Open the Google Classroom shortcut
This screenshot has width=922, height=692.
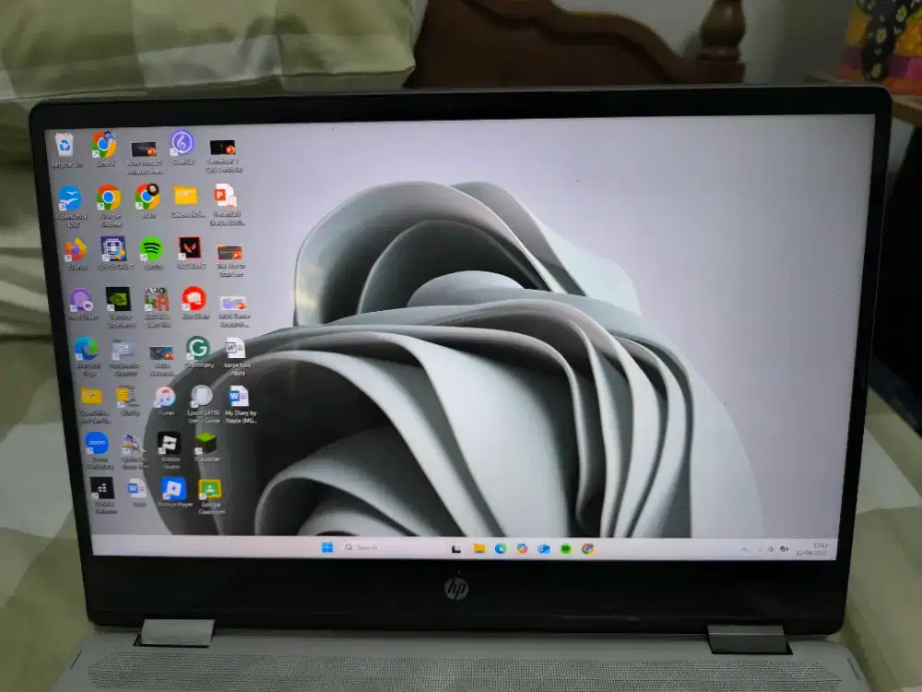coord(208,489)
